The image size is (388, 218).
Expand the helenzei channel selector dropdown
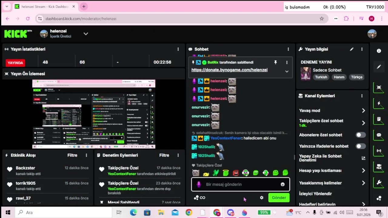(86, 34)
